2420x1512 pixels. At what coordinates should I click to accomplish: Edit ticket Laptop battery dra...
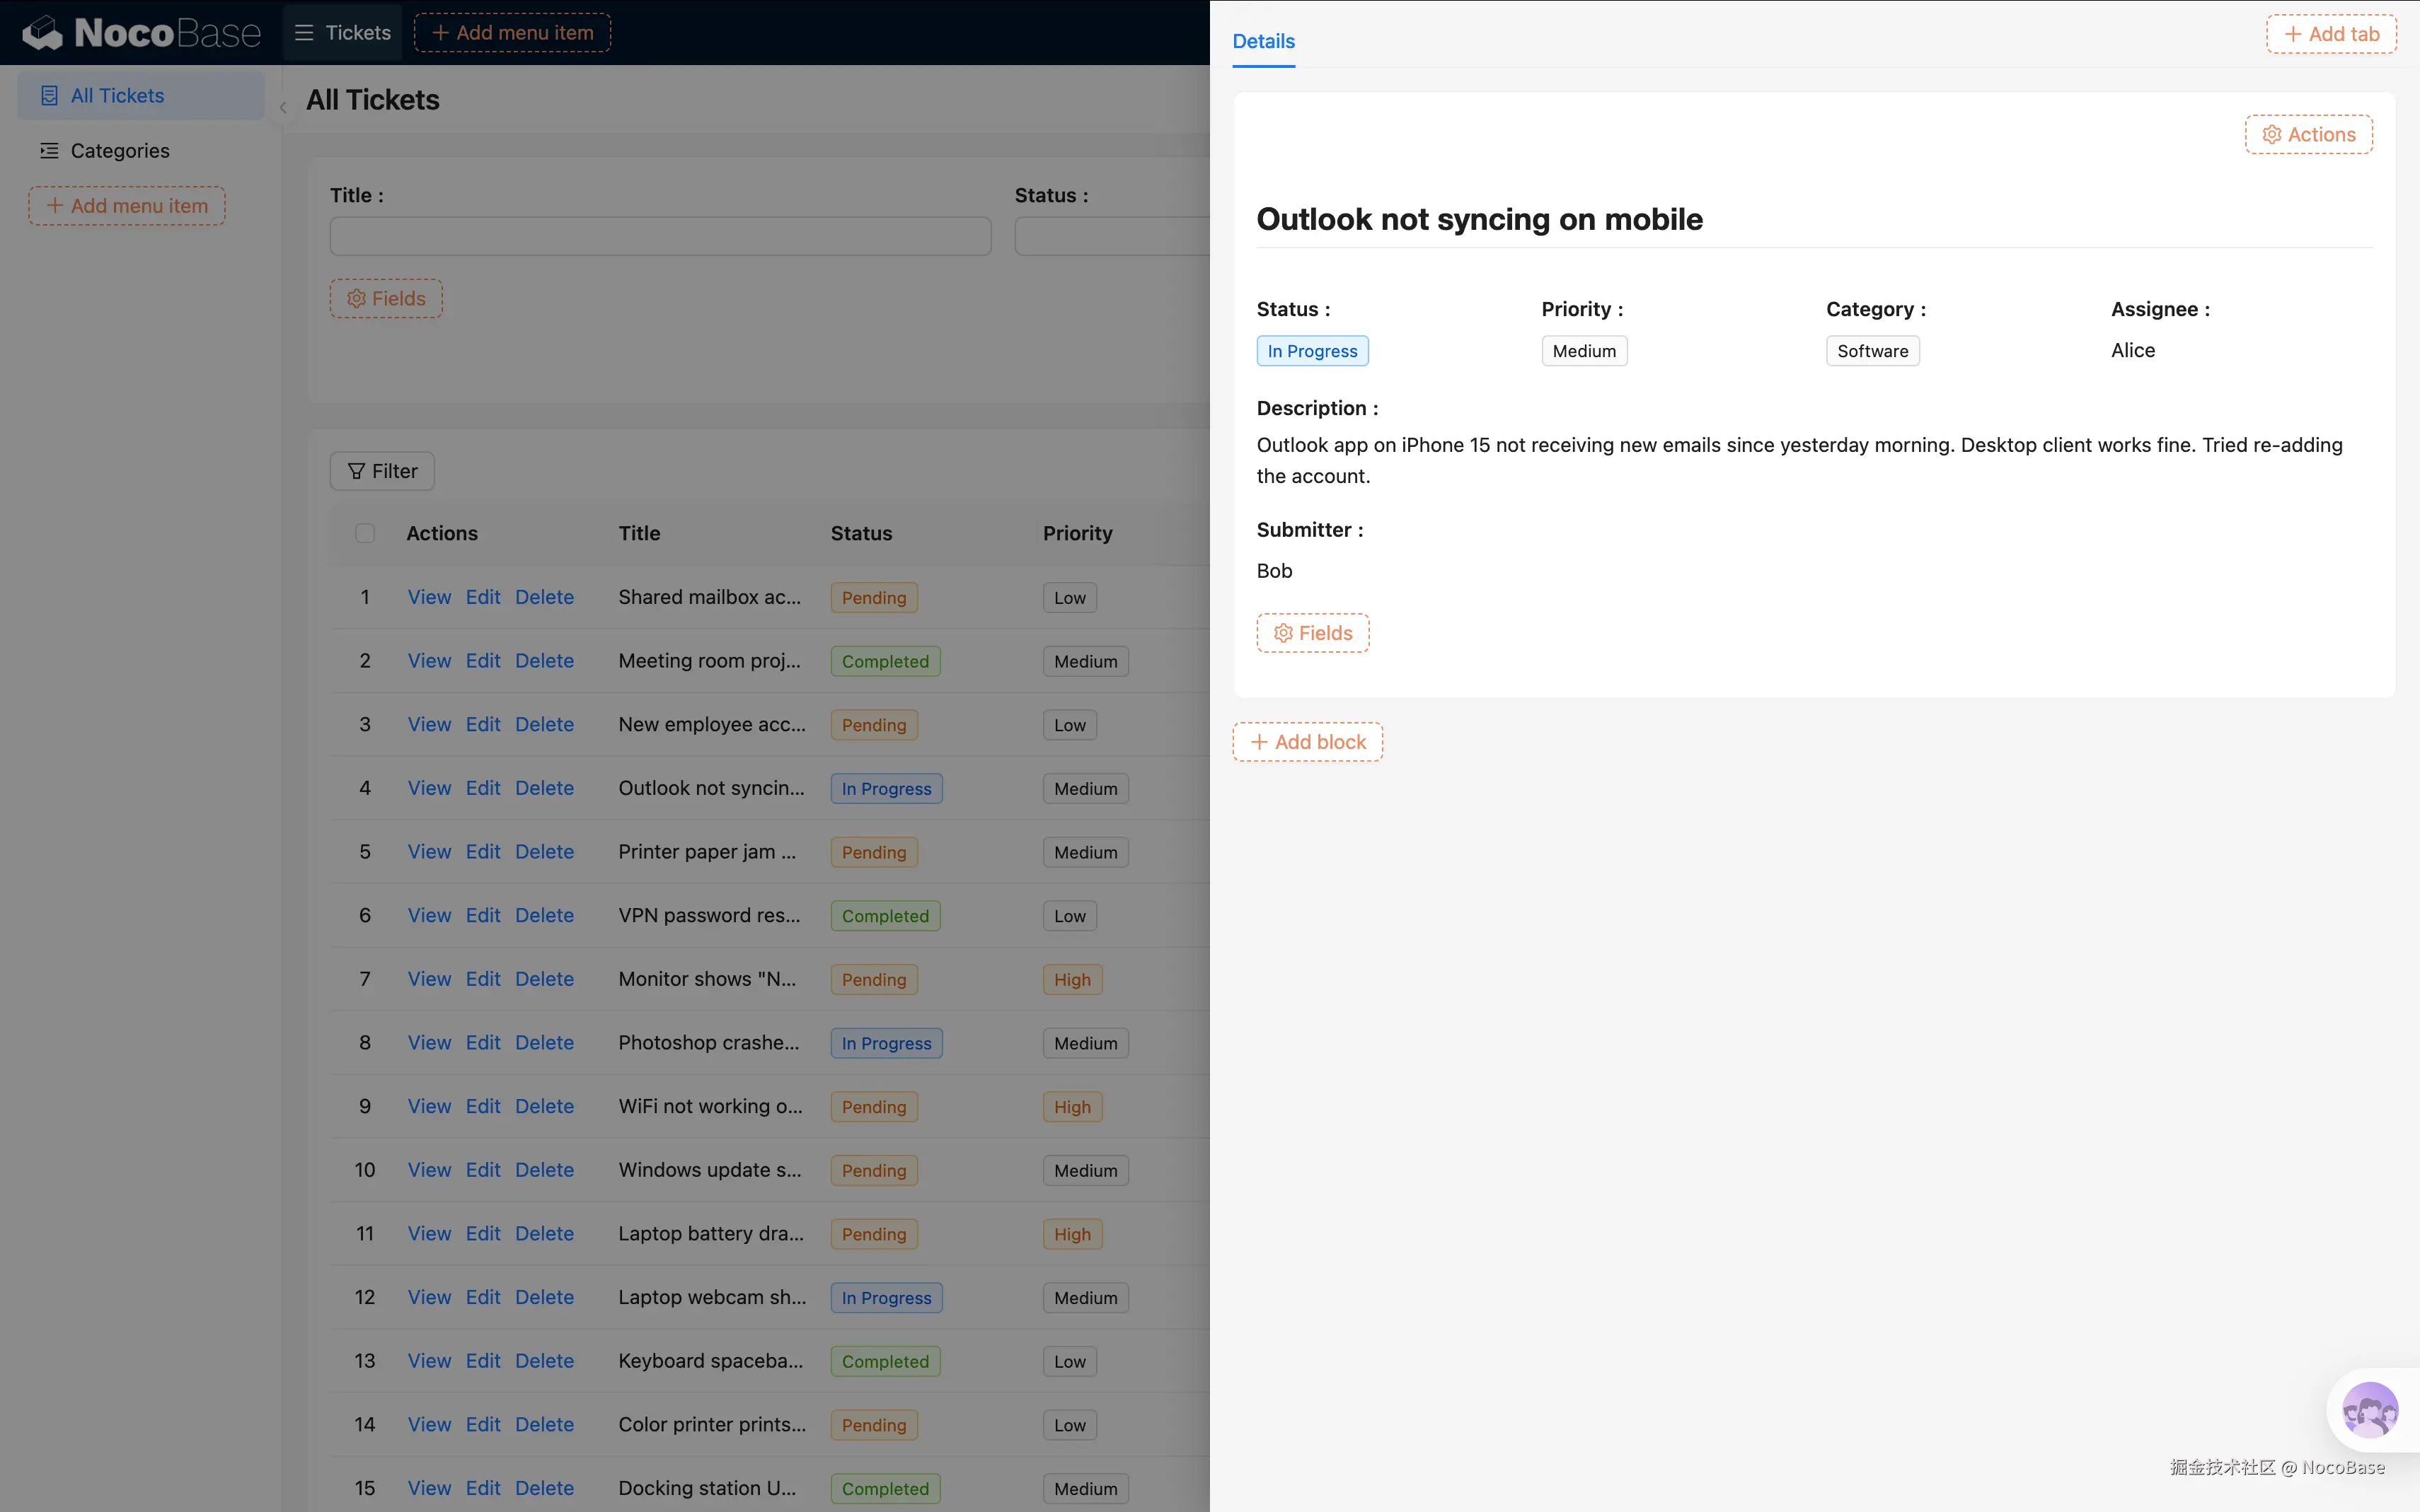pos(483,1234)
